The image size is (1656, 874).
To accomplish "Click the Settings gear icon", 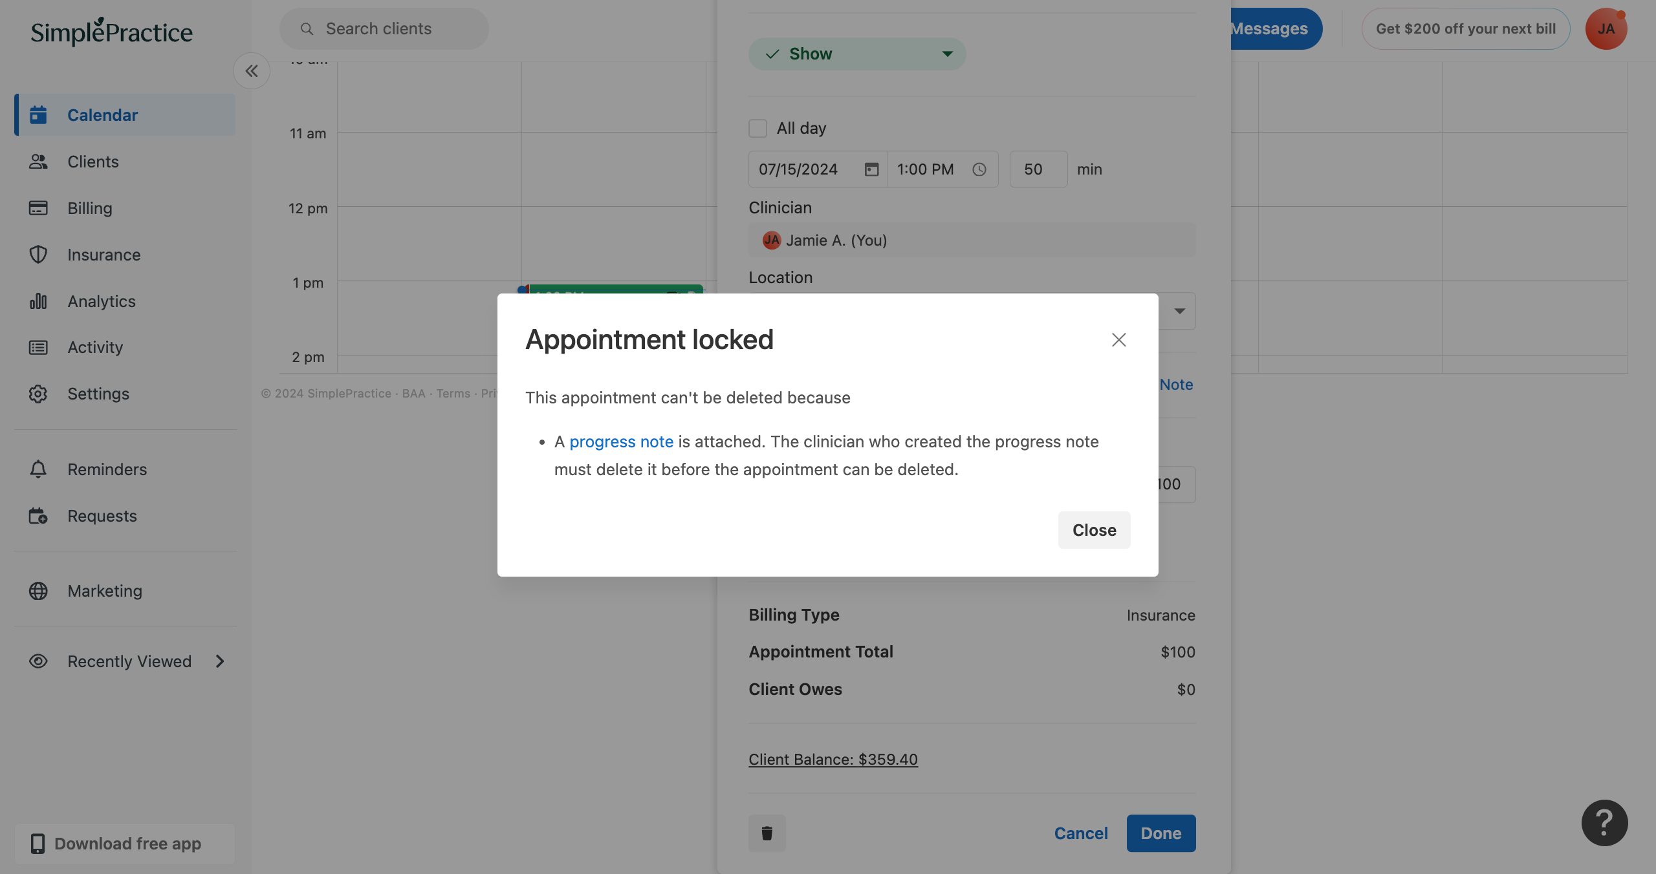I will point(38,394).
